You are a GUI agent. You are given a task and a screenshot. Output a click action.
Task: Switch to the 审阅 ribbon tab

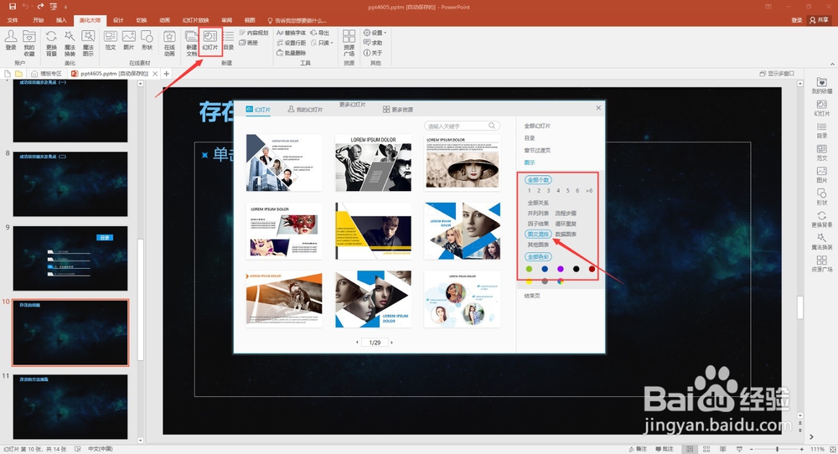click(226, 20)
